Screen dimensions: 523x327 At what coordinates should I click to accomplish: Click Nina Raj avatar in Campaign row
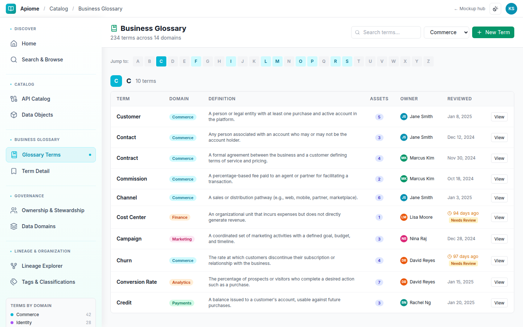[x=404, y=239]
